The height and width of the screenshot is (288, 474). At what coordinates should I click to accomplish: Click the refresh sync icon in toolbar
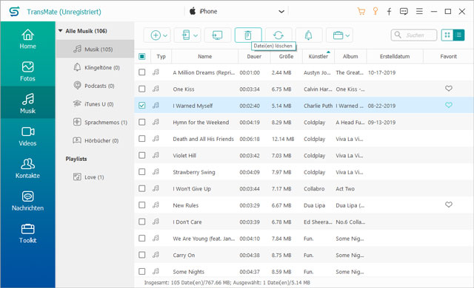[278, 35]
